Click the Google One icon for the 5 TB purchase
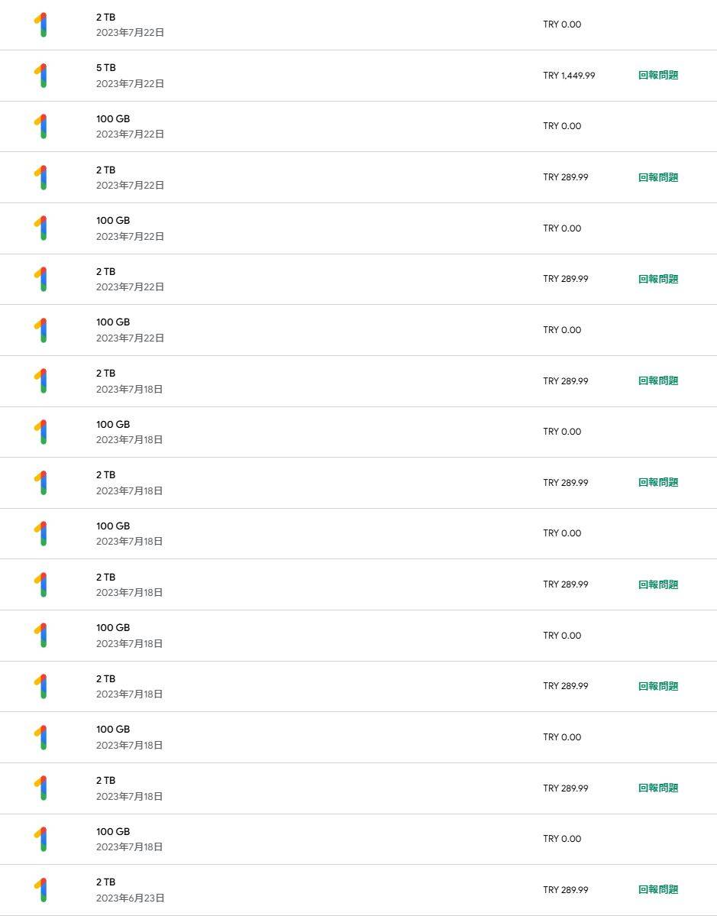The height and width of the screenshot is (916, 717). [x=42, y=76]
